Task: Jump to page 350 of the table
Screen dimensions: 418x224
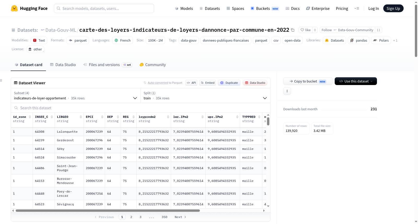Action: point(164,217)
